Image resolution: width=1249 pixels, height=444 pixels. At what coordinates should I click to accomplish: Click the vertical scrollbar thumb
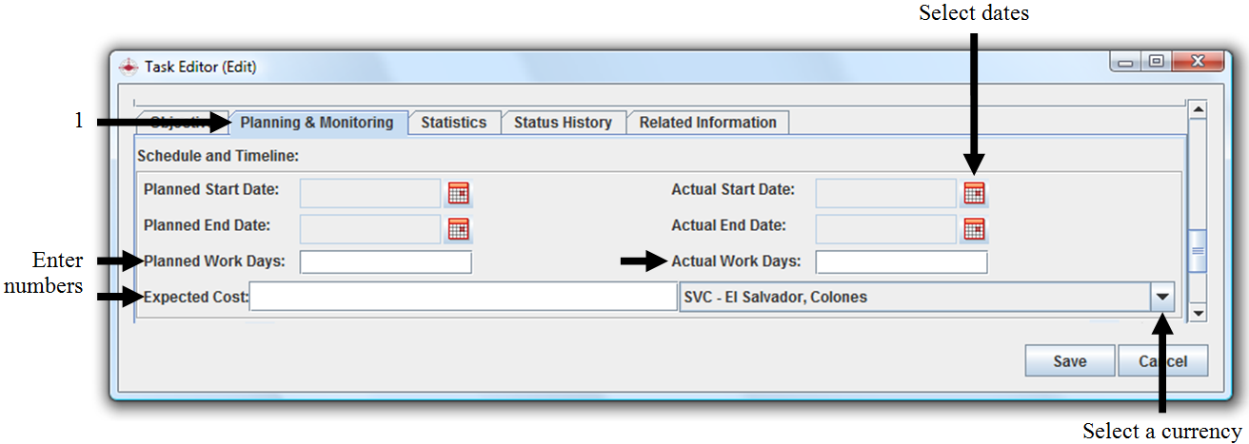pos(1198,252)
